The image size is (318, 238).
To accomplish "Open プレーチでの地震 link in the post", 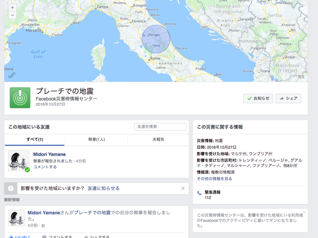I will click(x=92, y=213).
